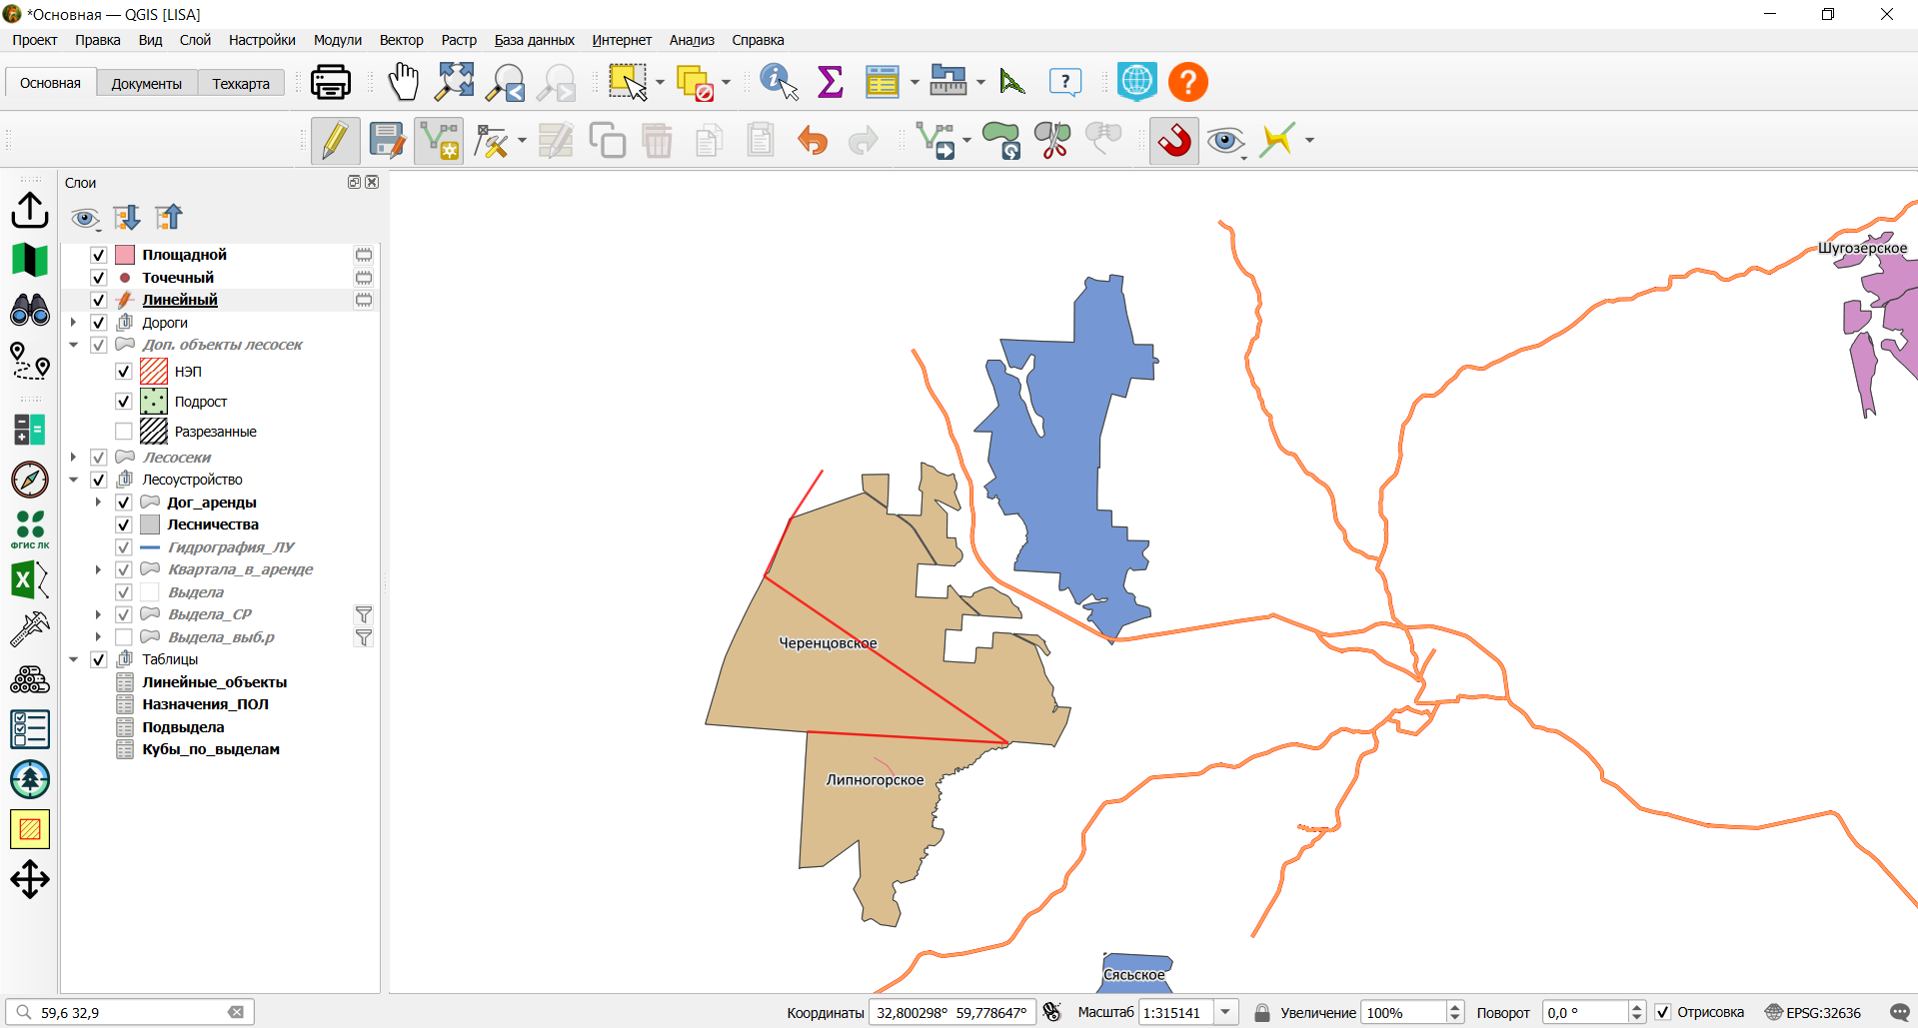The height and width of the screenshot is (1028, 1918).
Task: Open the Вектор menu
Action: (x=401, y=40)
